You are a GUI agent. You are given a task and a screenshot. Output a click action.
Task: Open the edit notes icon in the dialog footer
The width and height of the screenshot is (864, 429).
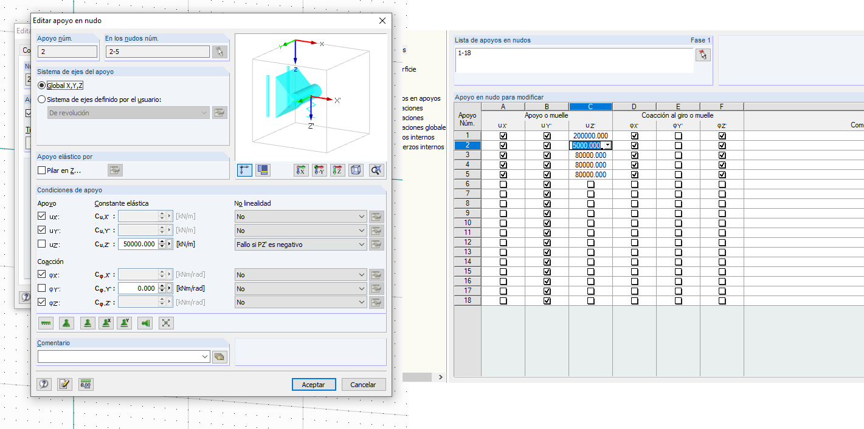tap(64, 384)
